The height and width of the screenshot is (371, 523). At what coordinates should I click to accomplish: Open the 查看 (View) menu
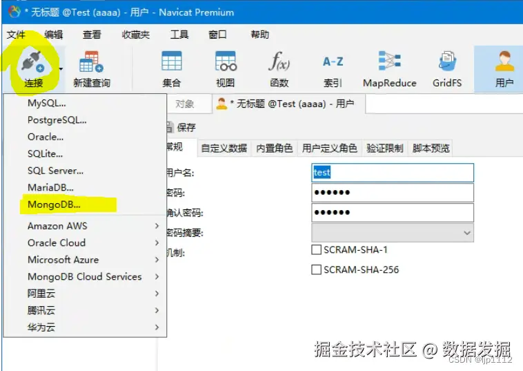92,35
